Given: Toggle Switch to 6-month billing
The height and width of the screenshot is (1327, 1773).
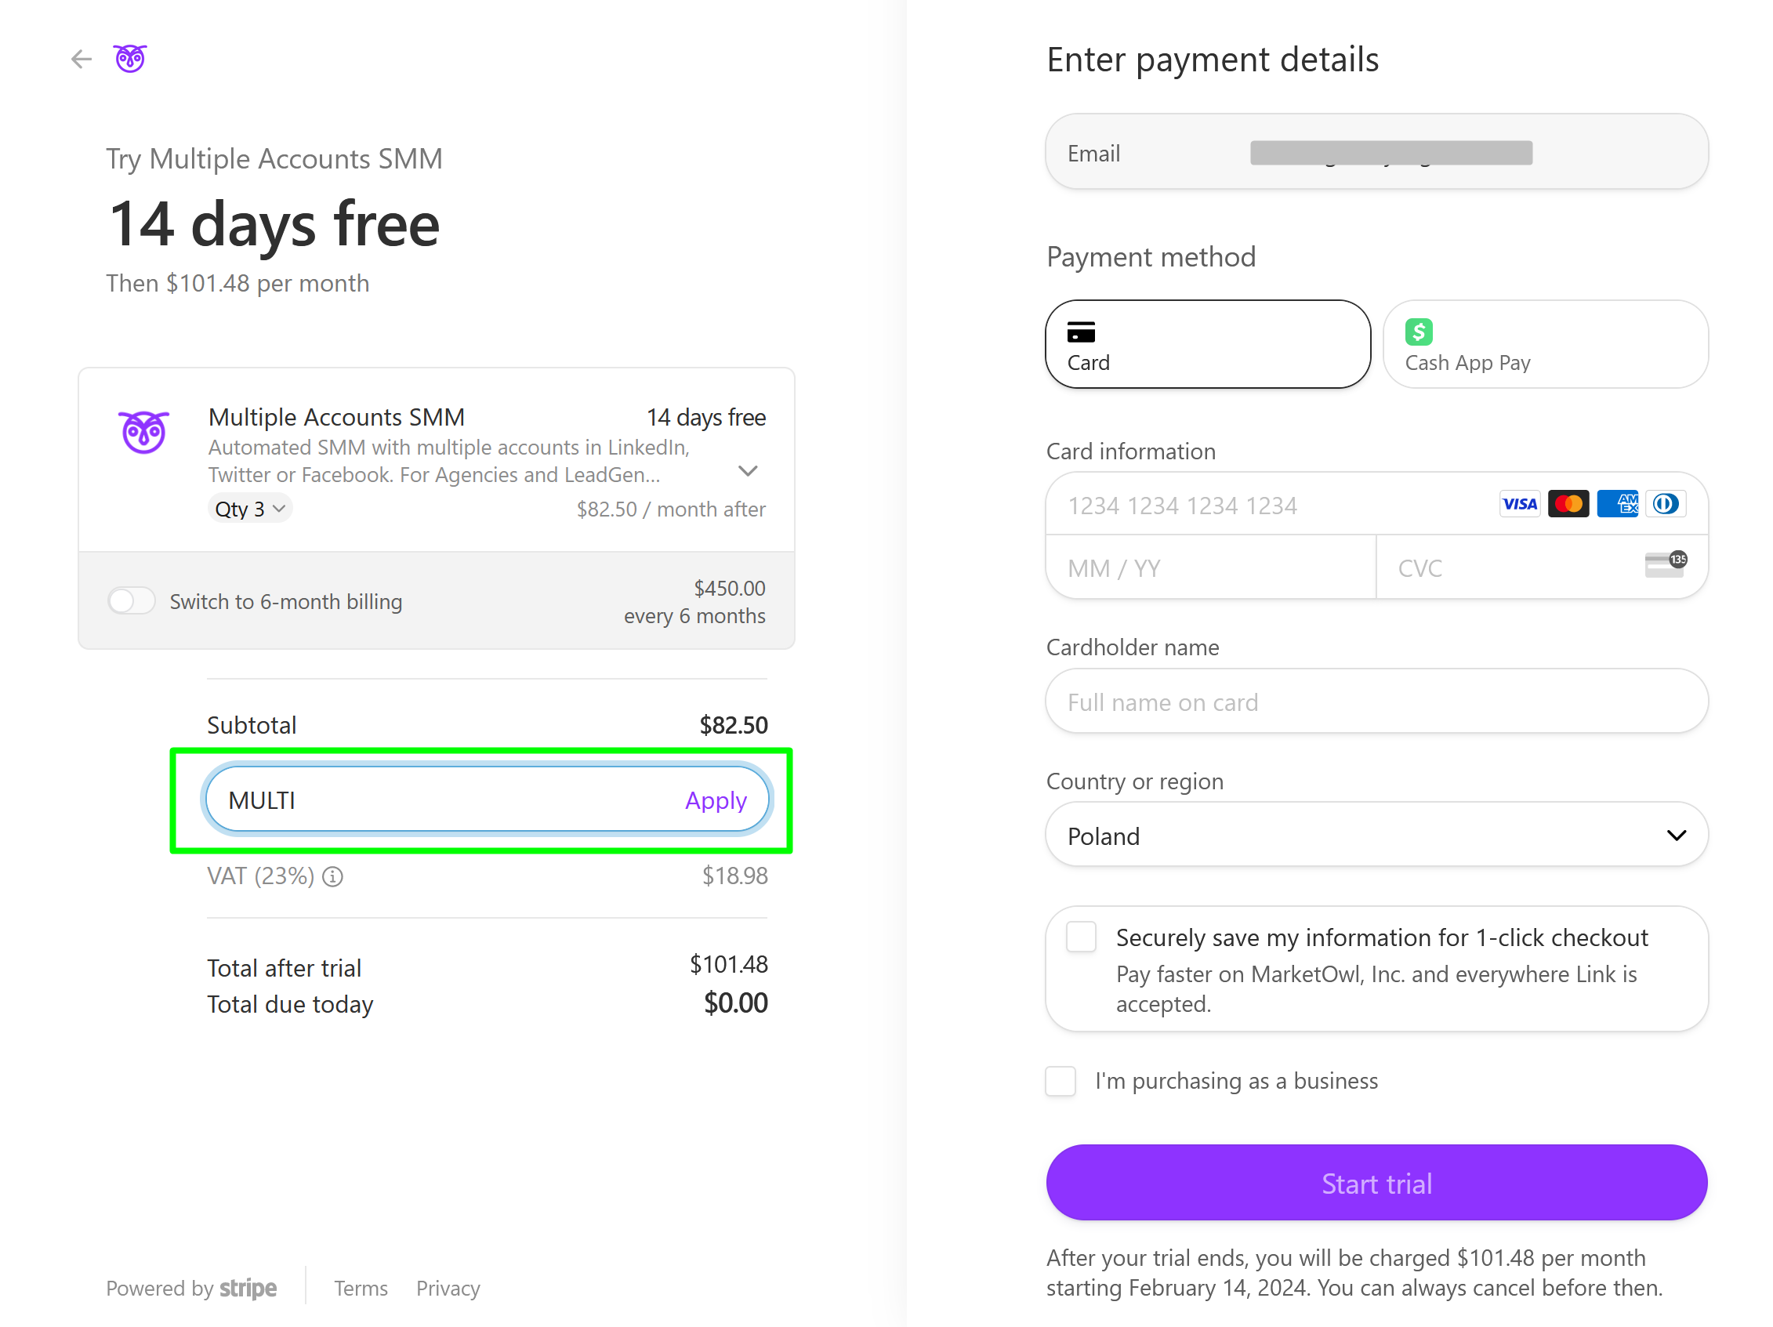Looking at the screenshot, I should (x=132, y=601).
